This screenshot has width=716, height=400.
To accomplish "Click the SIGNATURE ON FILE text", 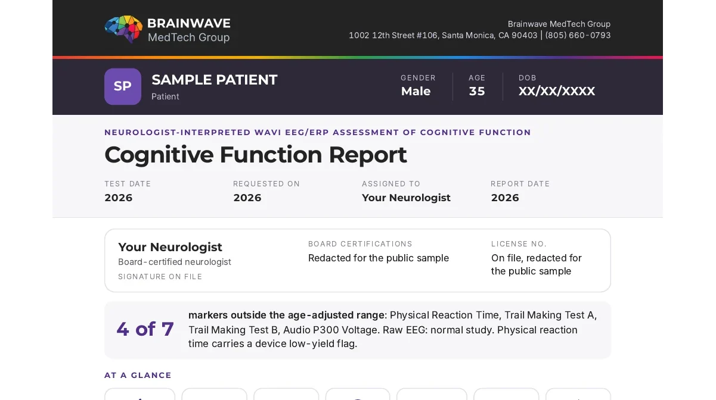I will [x=160, y=277].
